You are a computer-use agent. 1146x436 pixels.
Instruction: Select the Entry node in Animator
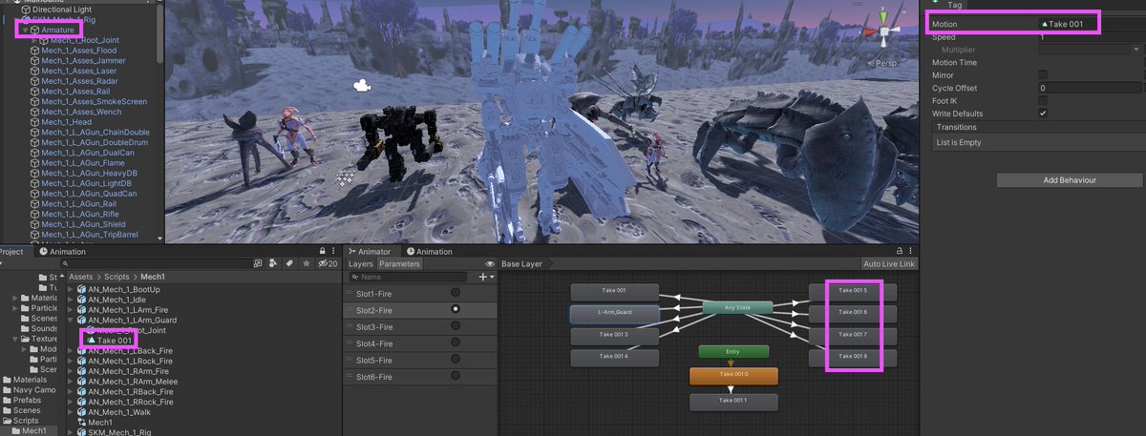(x=732, y=351)
